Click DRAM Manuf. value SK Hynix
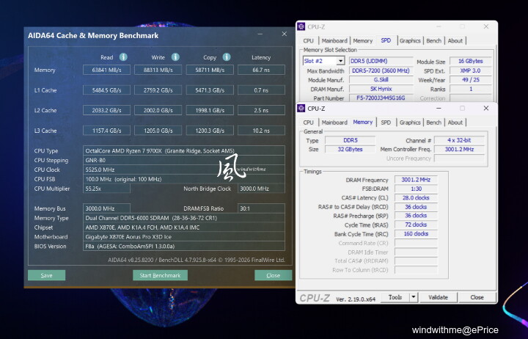528x339 pixels. tap(381, 89)
